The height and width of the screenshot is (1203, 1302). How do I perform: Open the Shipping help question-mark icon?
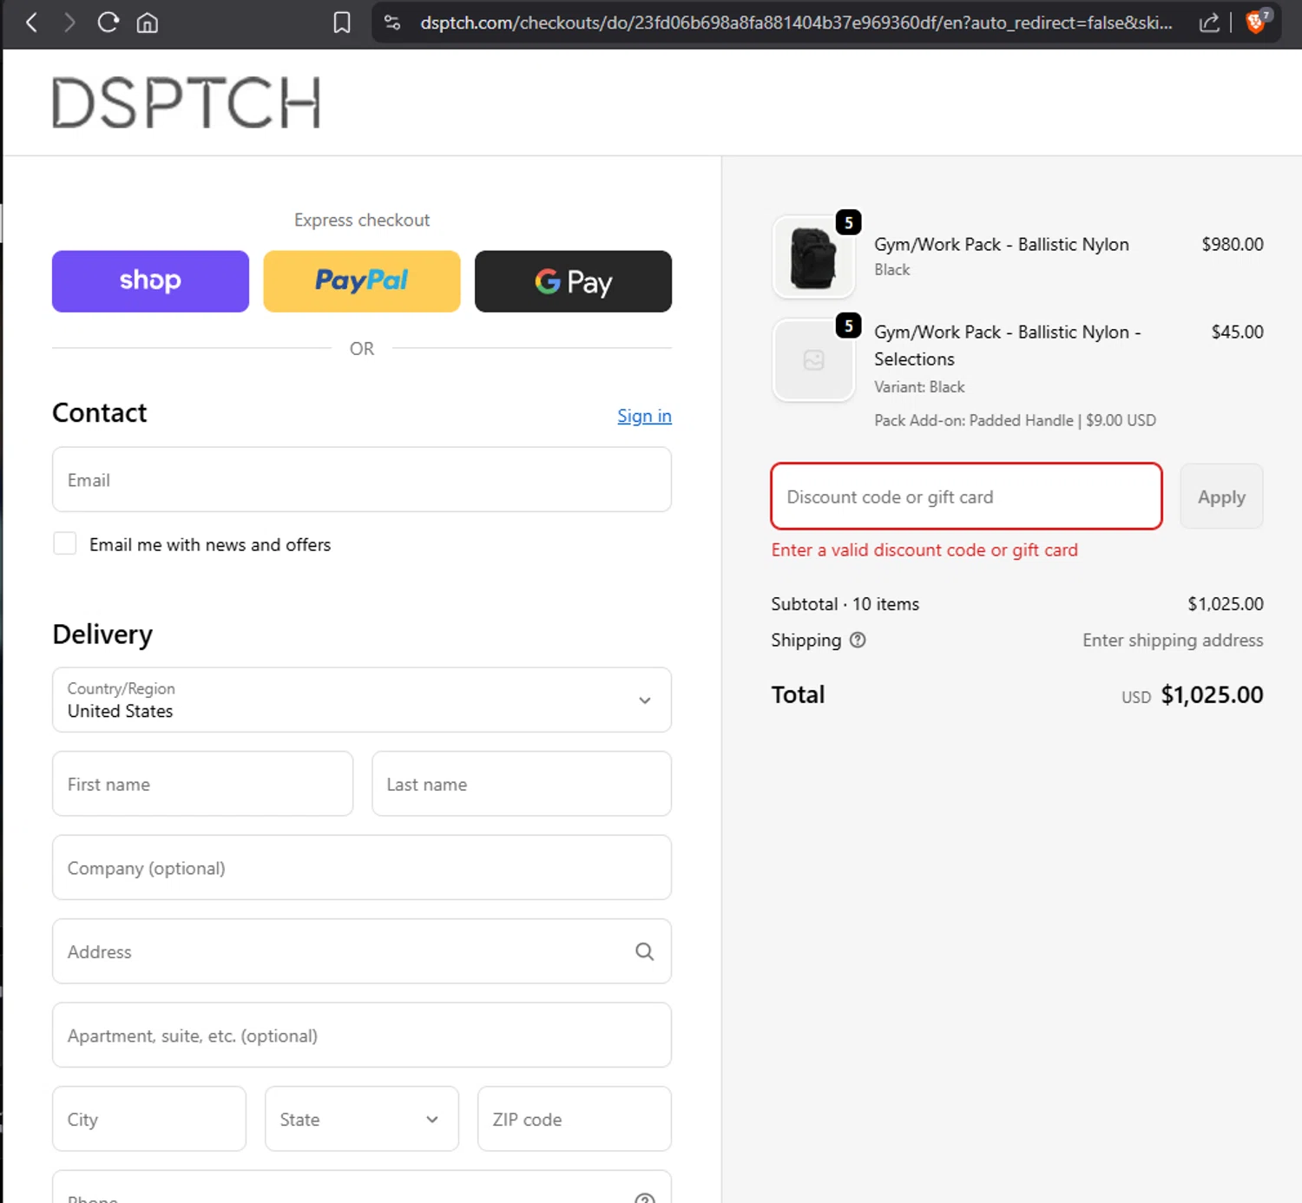click(858, 640)
